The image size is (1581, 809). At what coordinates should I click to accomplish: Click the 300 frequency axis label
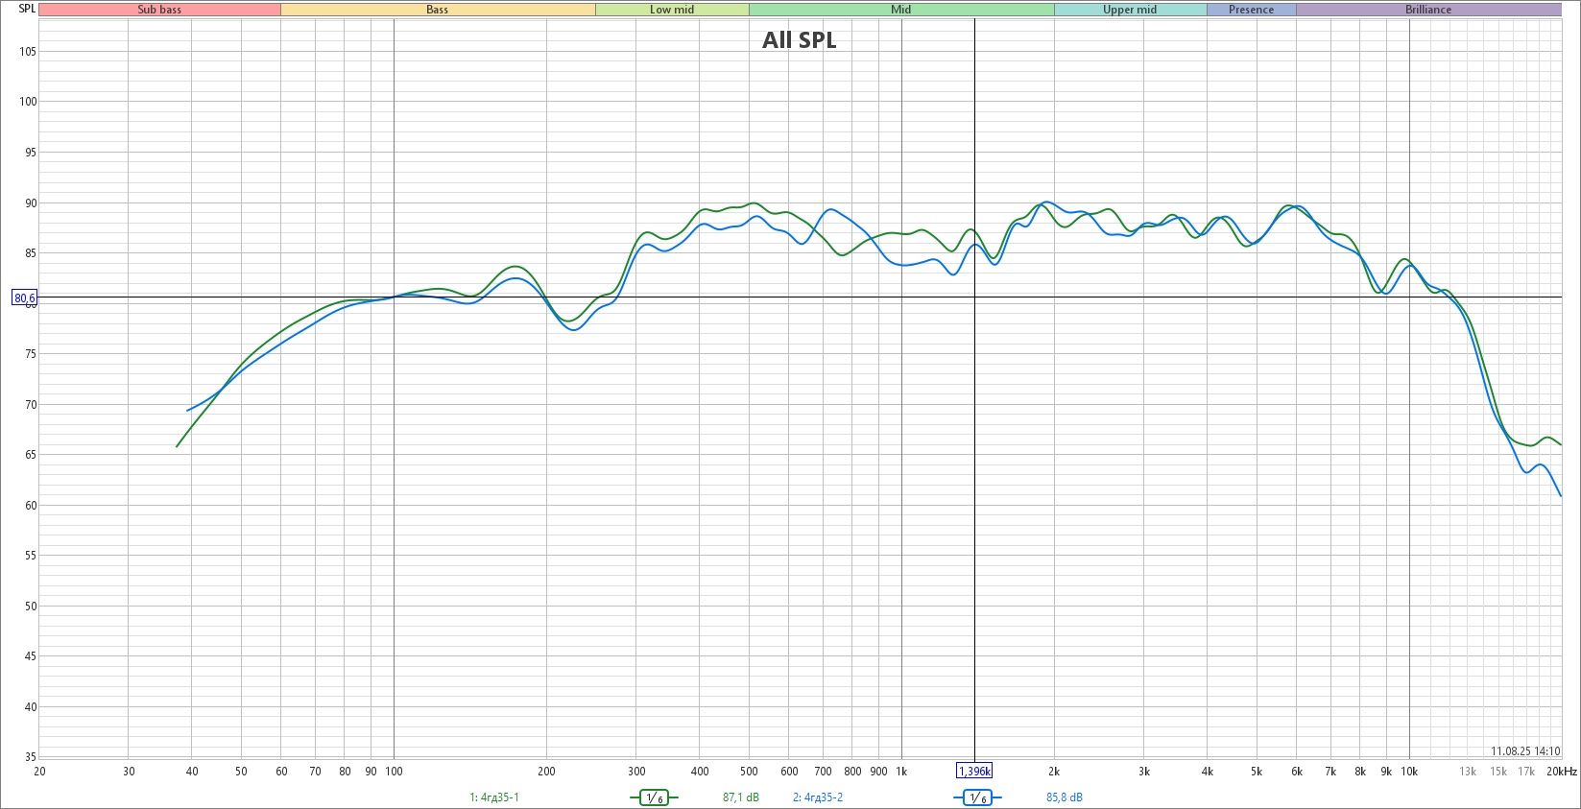click(636, 772)
